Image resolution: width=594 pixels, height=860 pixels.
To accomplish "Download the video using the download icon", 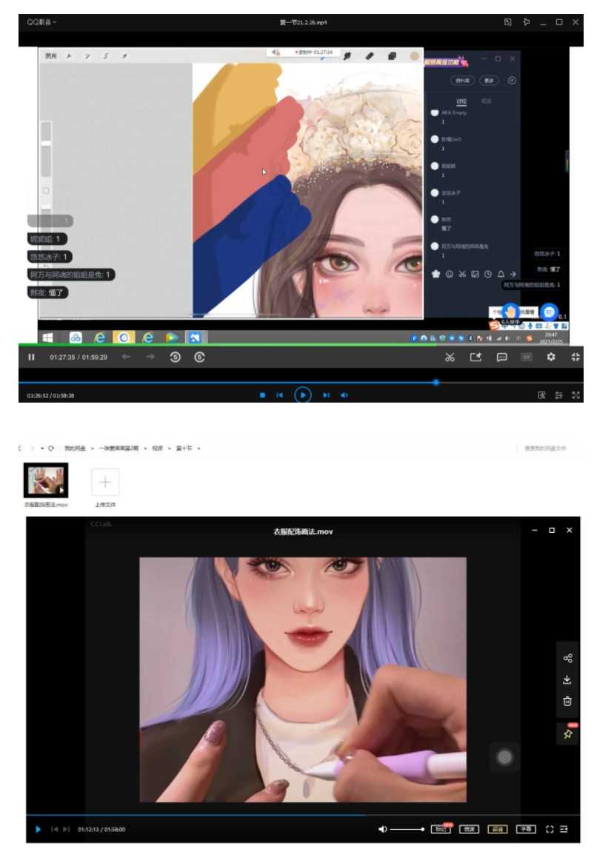I will (567, 679).
